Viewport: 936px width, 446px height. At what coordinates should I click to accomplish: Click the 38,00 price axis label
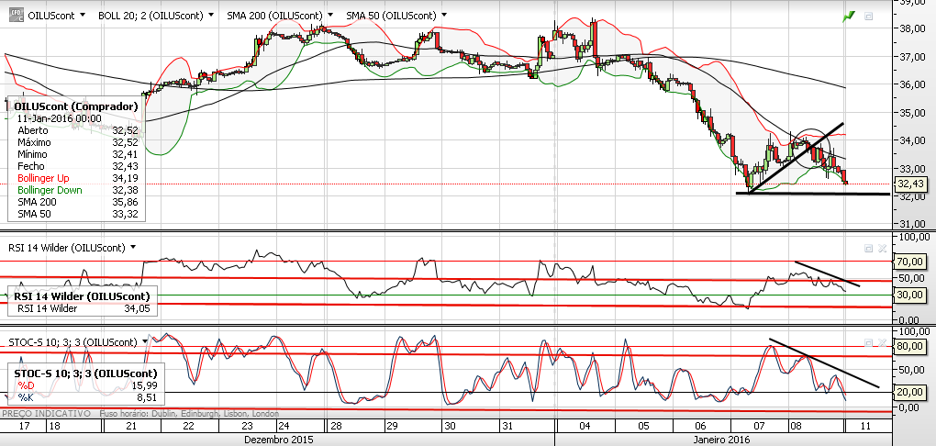[x=911, y=28]
